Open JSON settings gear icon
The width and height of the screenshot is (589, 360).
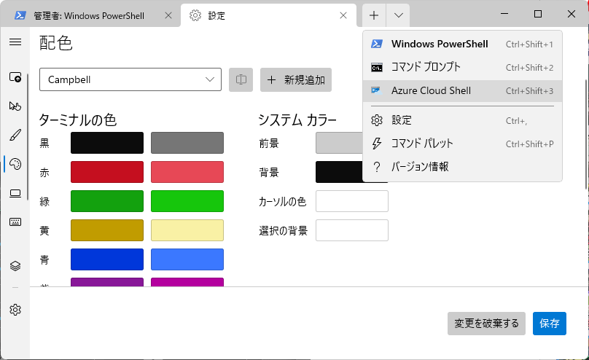click(15, 310)
